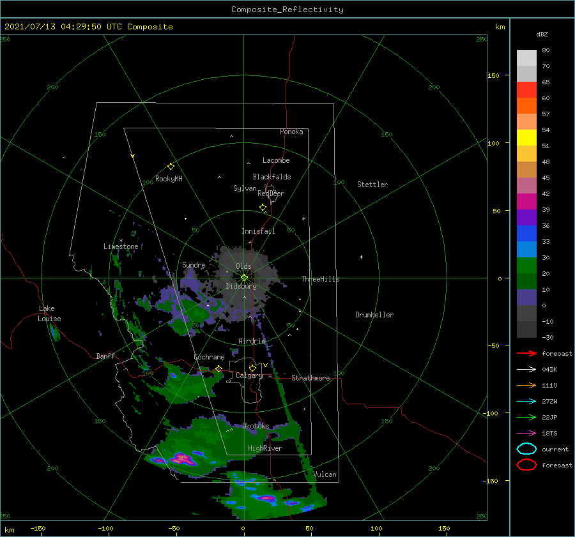Click the dBZ legend heading
575x537 pixels.
(x=542, y=34)
